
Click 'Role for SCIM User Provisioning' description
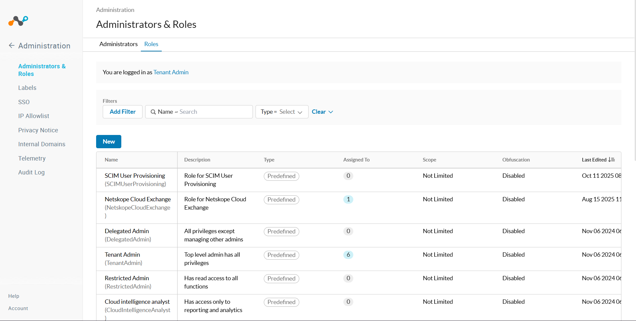coord(208,180)
